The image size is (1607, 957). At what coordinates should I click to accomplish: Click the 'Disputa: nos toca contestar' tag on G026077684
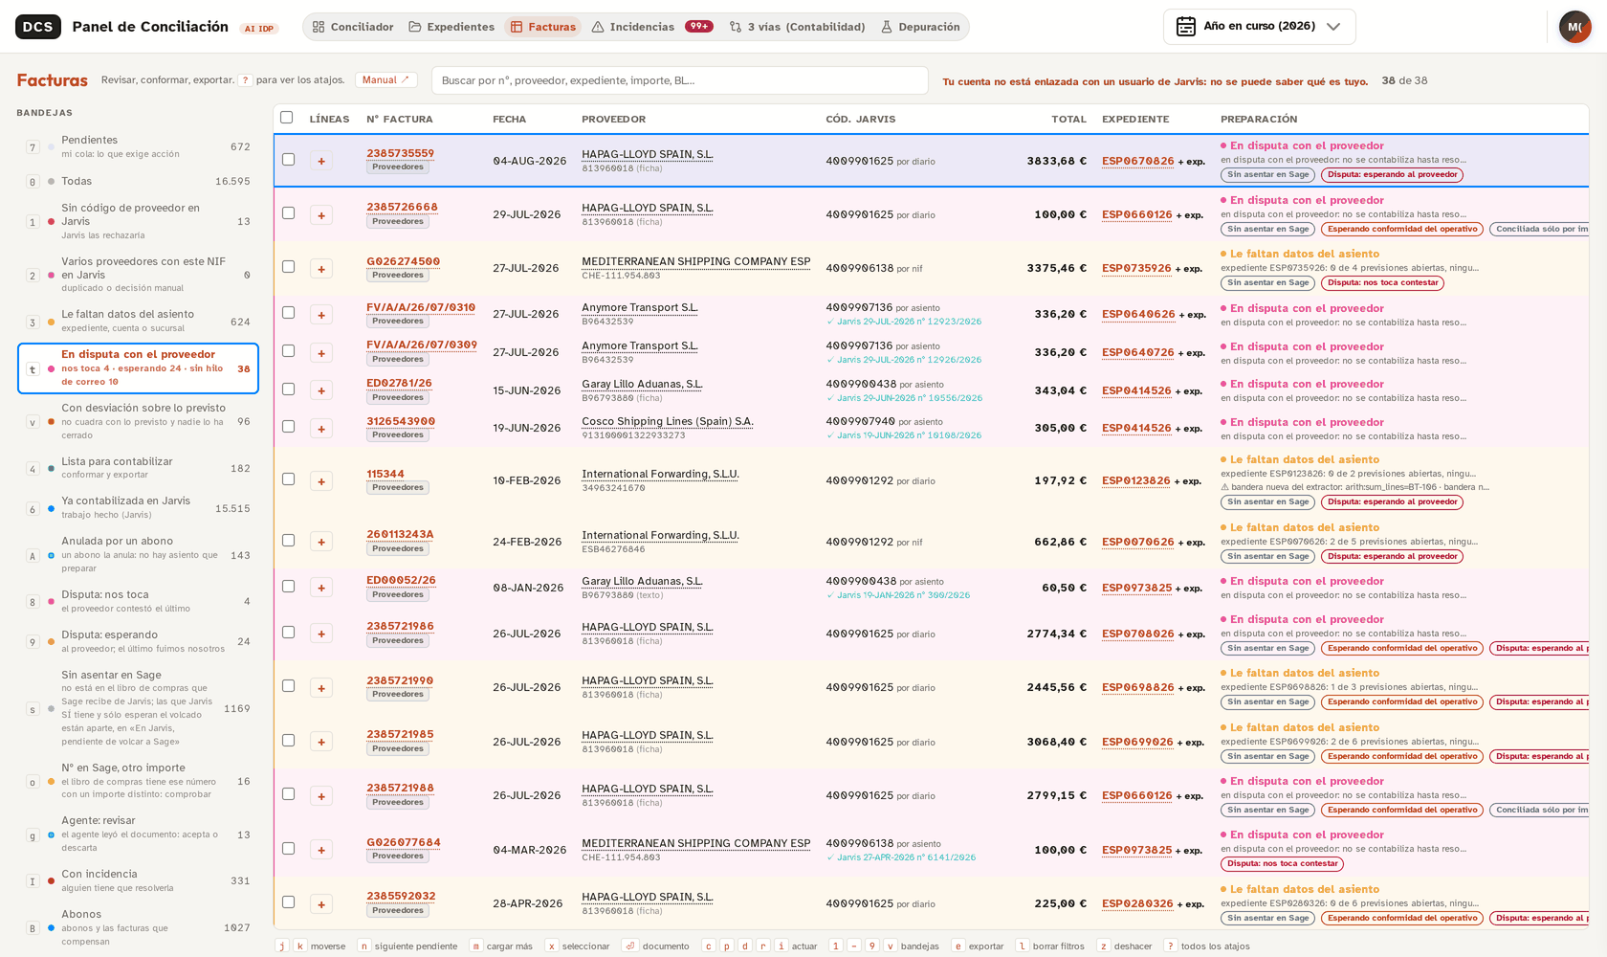[x=1282, y=863]
